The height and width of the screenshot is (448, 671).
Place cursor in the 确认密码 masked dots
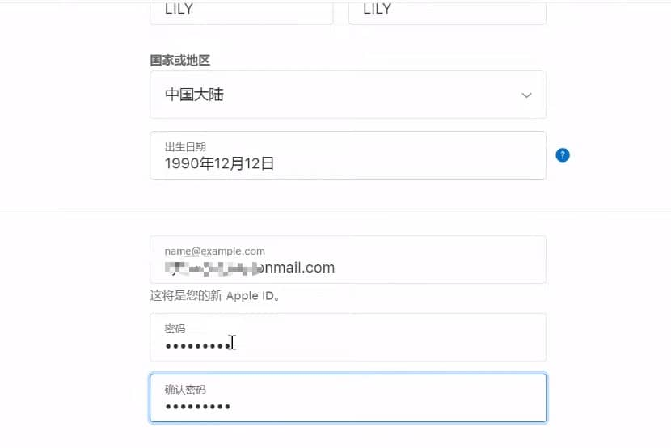pos(198,407)
